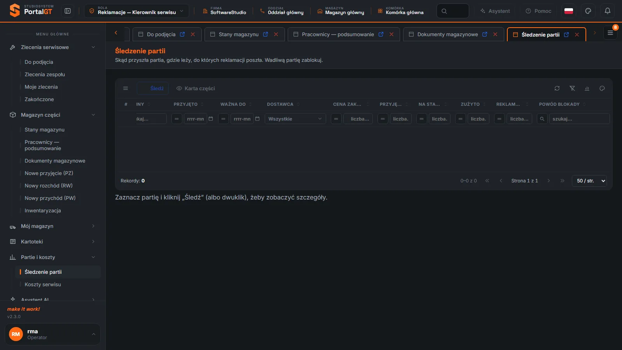
Task: Open the role dropdown Reklamacje — Kierownik serwisu
Action: coord(136,11)
